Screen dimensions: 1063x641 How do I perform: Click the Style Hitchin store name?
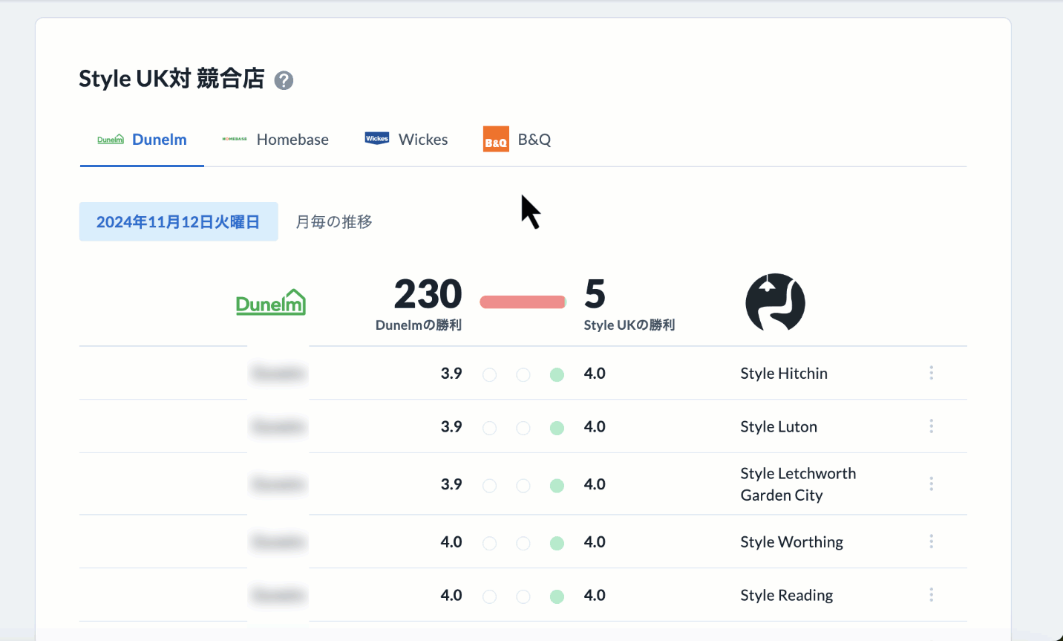point(784,373)
